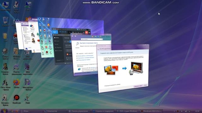Switch to Панель управления taskbar button
This screenshot has width=202, height=113.
click(79, 111)
